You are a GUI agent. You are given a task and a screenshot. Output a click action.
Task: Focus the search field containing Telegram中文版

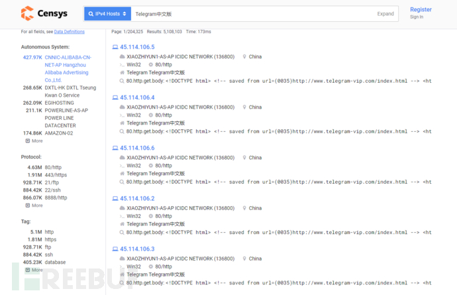click(x=254, y=14)
